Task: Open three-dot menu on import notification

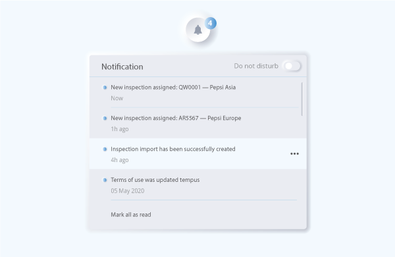Action: 294,154
